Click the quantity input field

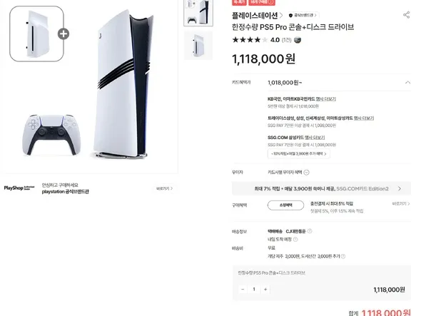(254, 289)
